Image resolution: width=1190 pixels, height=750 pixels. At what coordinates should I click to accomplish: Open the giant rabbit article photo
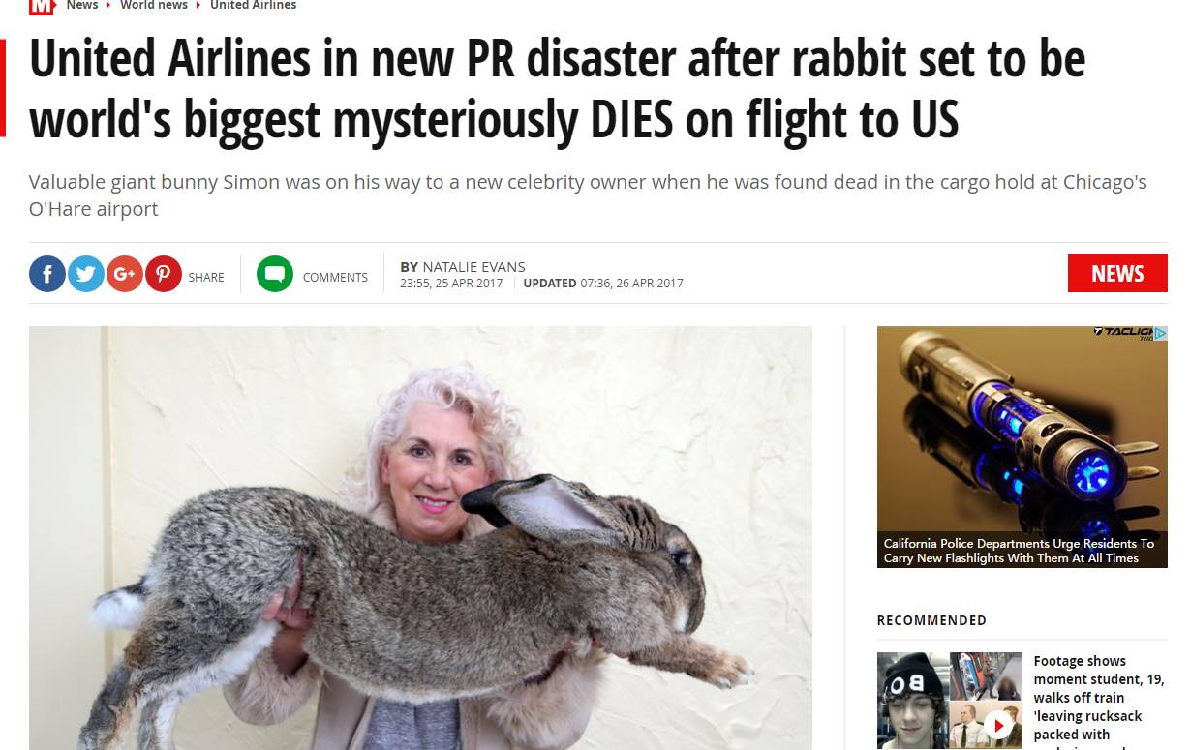pyautogui.click(x=420, y=538)
